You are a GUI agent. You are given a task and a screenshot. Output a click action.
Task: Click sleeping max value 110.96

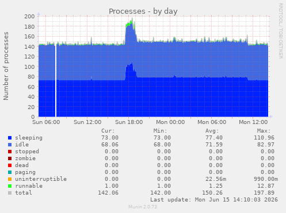click(x=264, y=138)
